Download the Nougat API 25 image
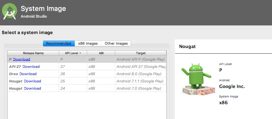272x119 pixels. (x=32, y=81)
